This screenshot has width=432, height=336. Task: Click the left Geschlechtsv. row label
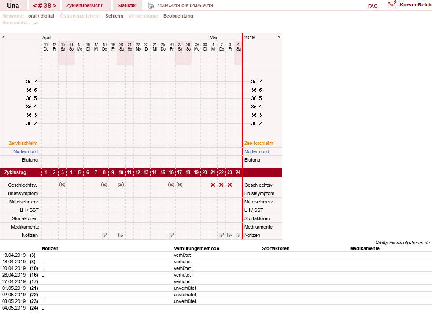point(22,185)
